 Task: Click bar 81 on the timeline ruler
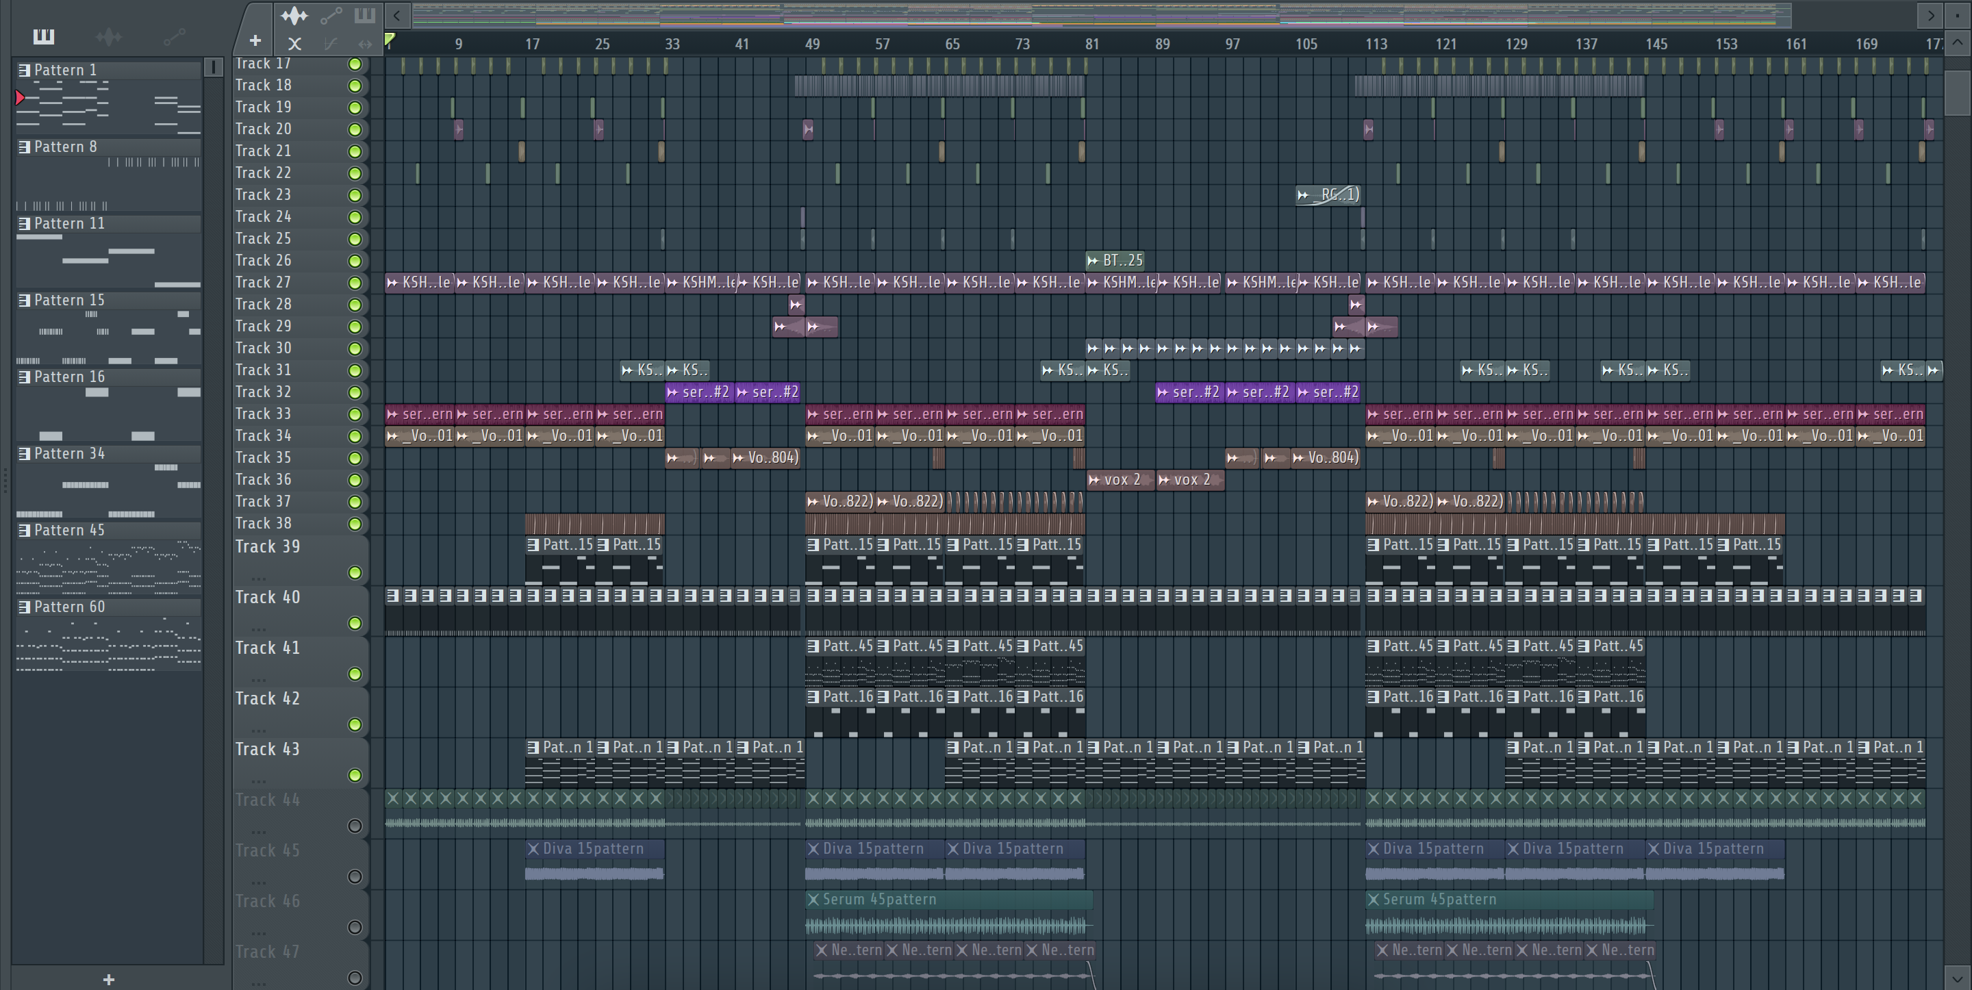[1092, 45]
